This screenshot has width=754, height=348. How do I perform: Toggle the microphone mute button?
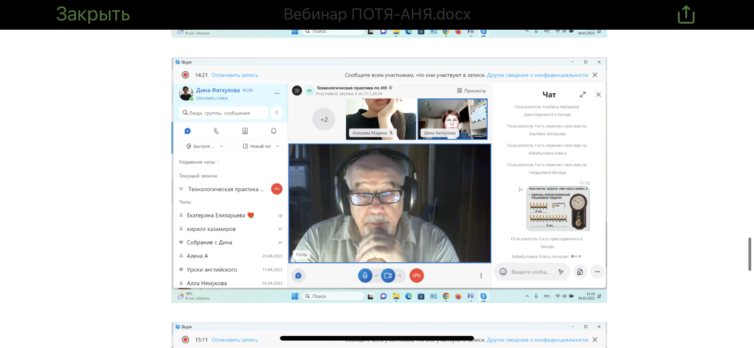click(365, 276)
